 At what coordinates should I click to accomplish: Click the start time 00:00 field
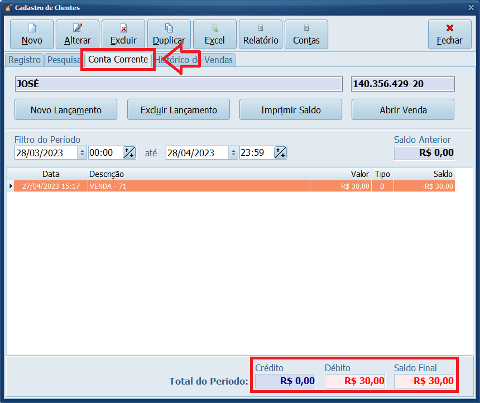click(104, 152)
